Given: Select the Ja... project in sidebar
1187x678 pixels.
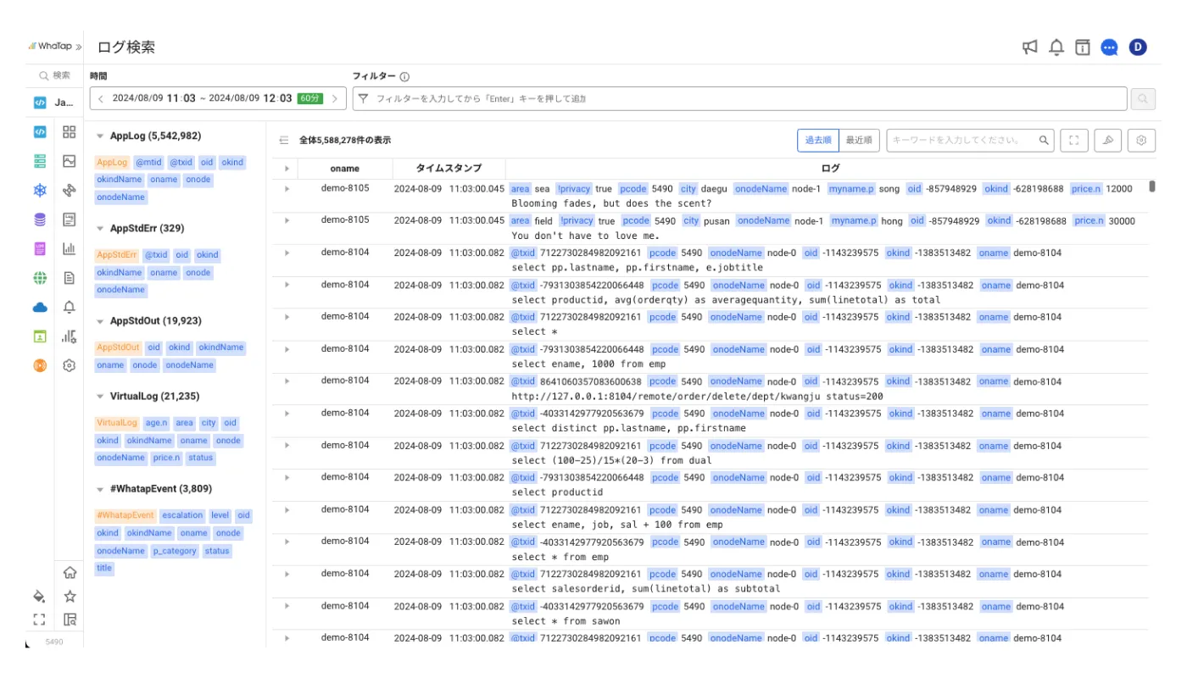Looking at the screenshot, I should tap(54, 103).
